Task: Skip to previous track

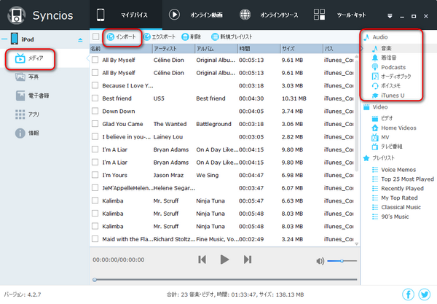Action: pyautogui.click(x=202, y=260)
